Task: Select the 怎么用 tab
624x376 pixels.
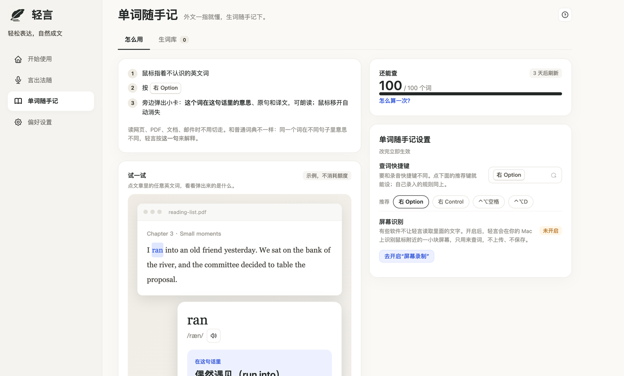Action: click(134, 40)
